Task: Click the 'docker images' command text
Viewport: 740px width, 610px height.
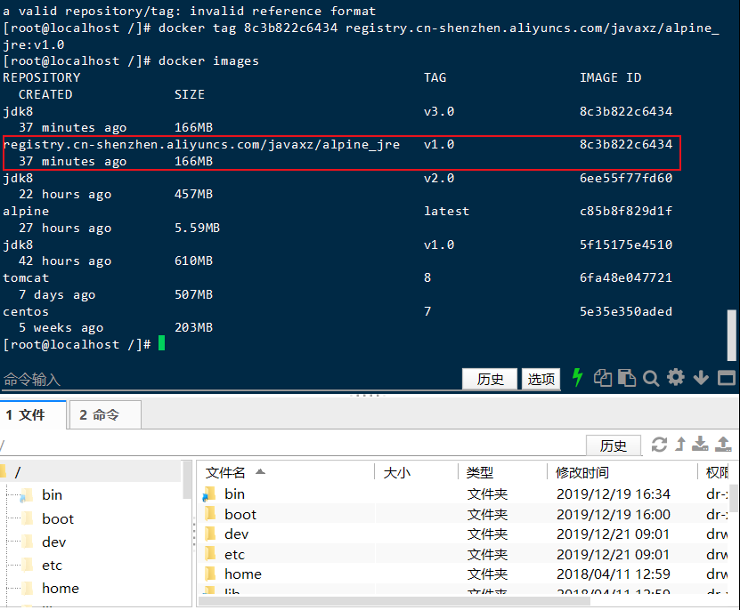Action: (x=208, y=61)
